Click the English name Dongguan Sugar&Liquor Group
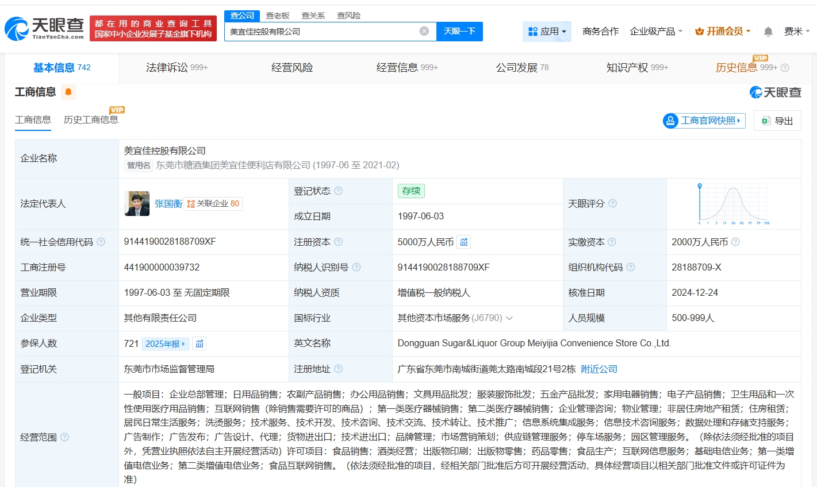 (x=535, y=343)
